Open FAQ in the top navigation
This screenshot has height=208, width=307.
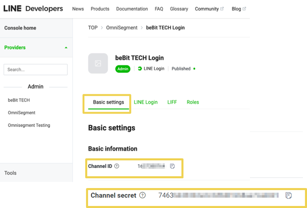(159, 9)
